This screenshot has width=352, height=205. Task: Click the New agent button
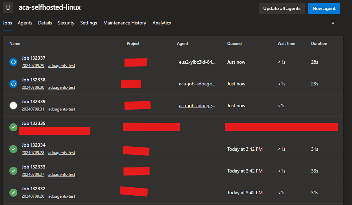coord(324,8)
